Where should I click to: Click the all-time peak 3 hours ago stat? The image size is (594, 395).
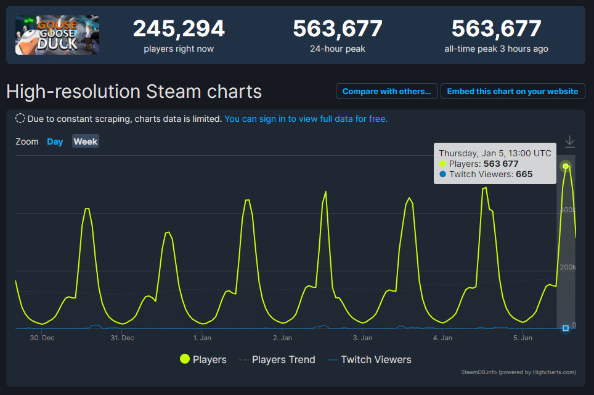pos(496,35)
